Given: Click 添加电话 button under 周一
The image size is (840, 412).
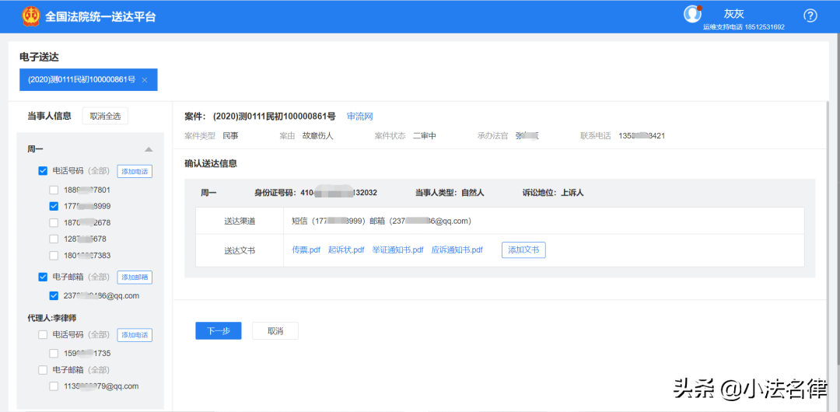Looking at the screenshot, I should tap(135, 172).
